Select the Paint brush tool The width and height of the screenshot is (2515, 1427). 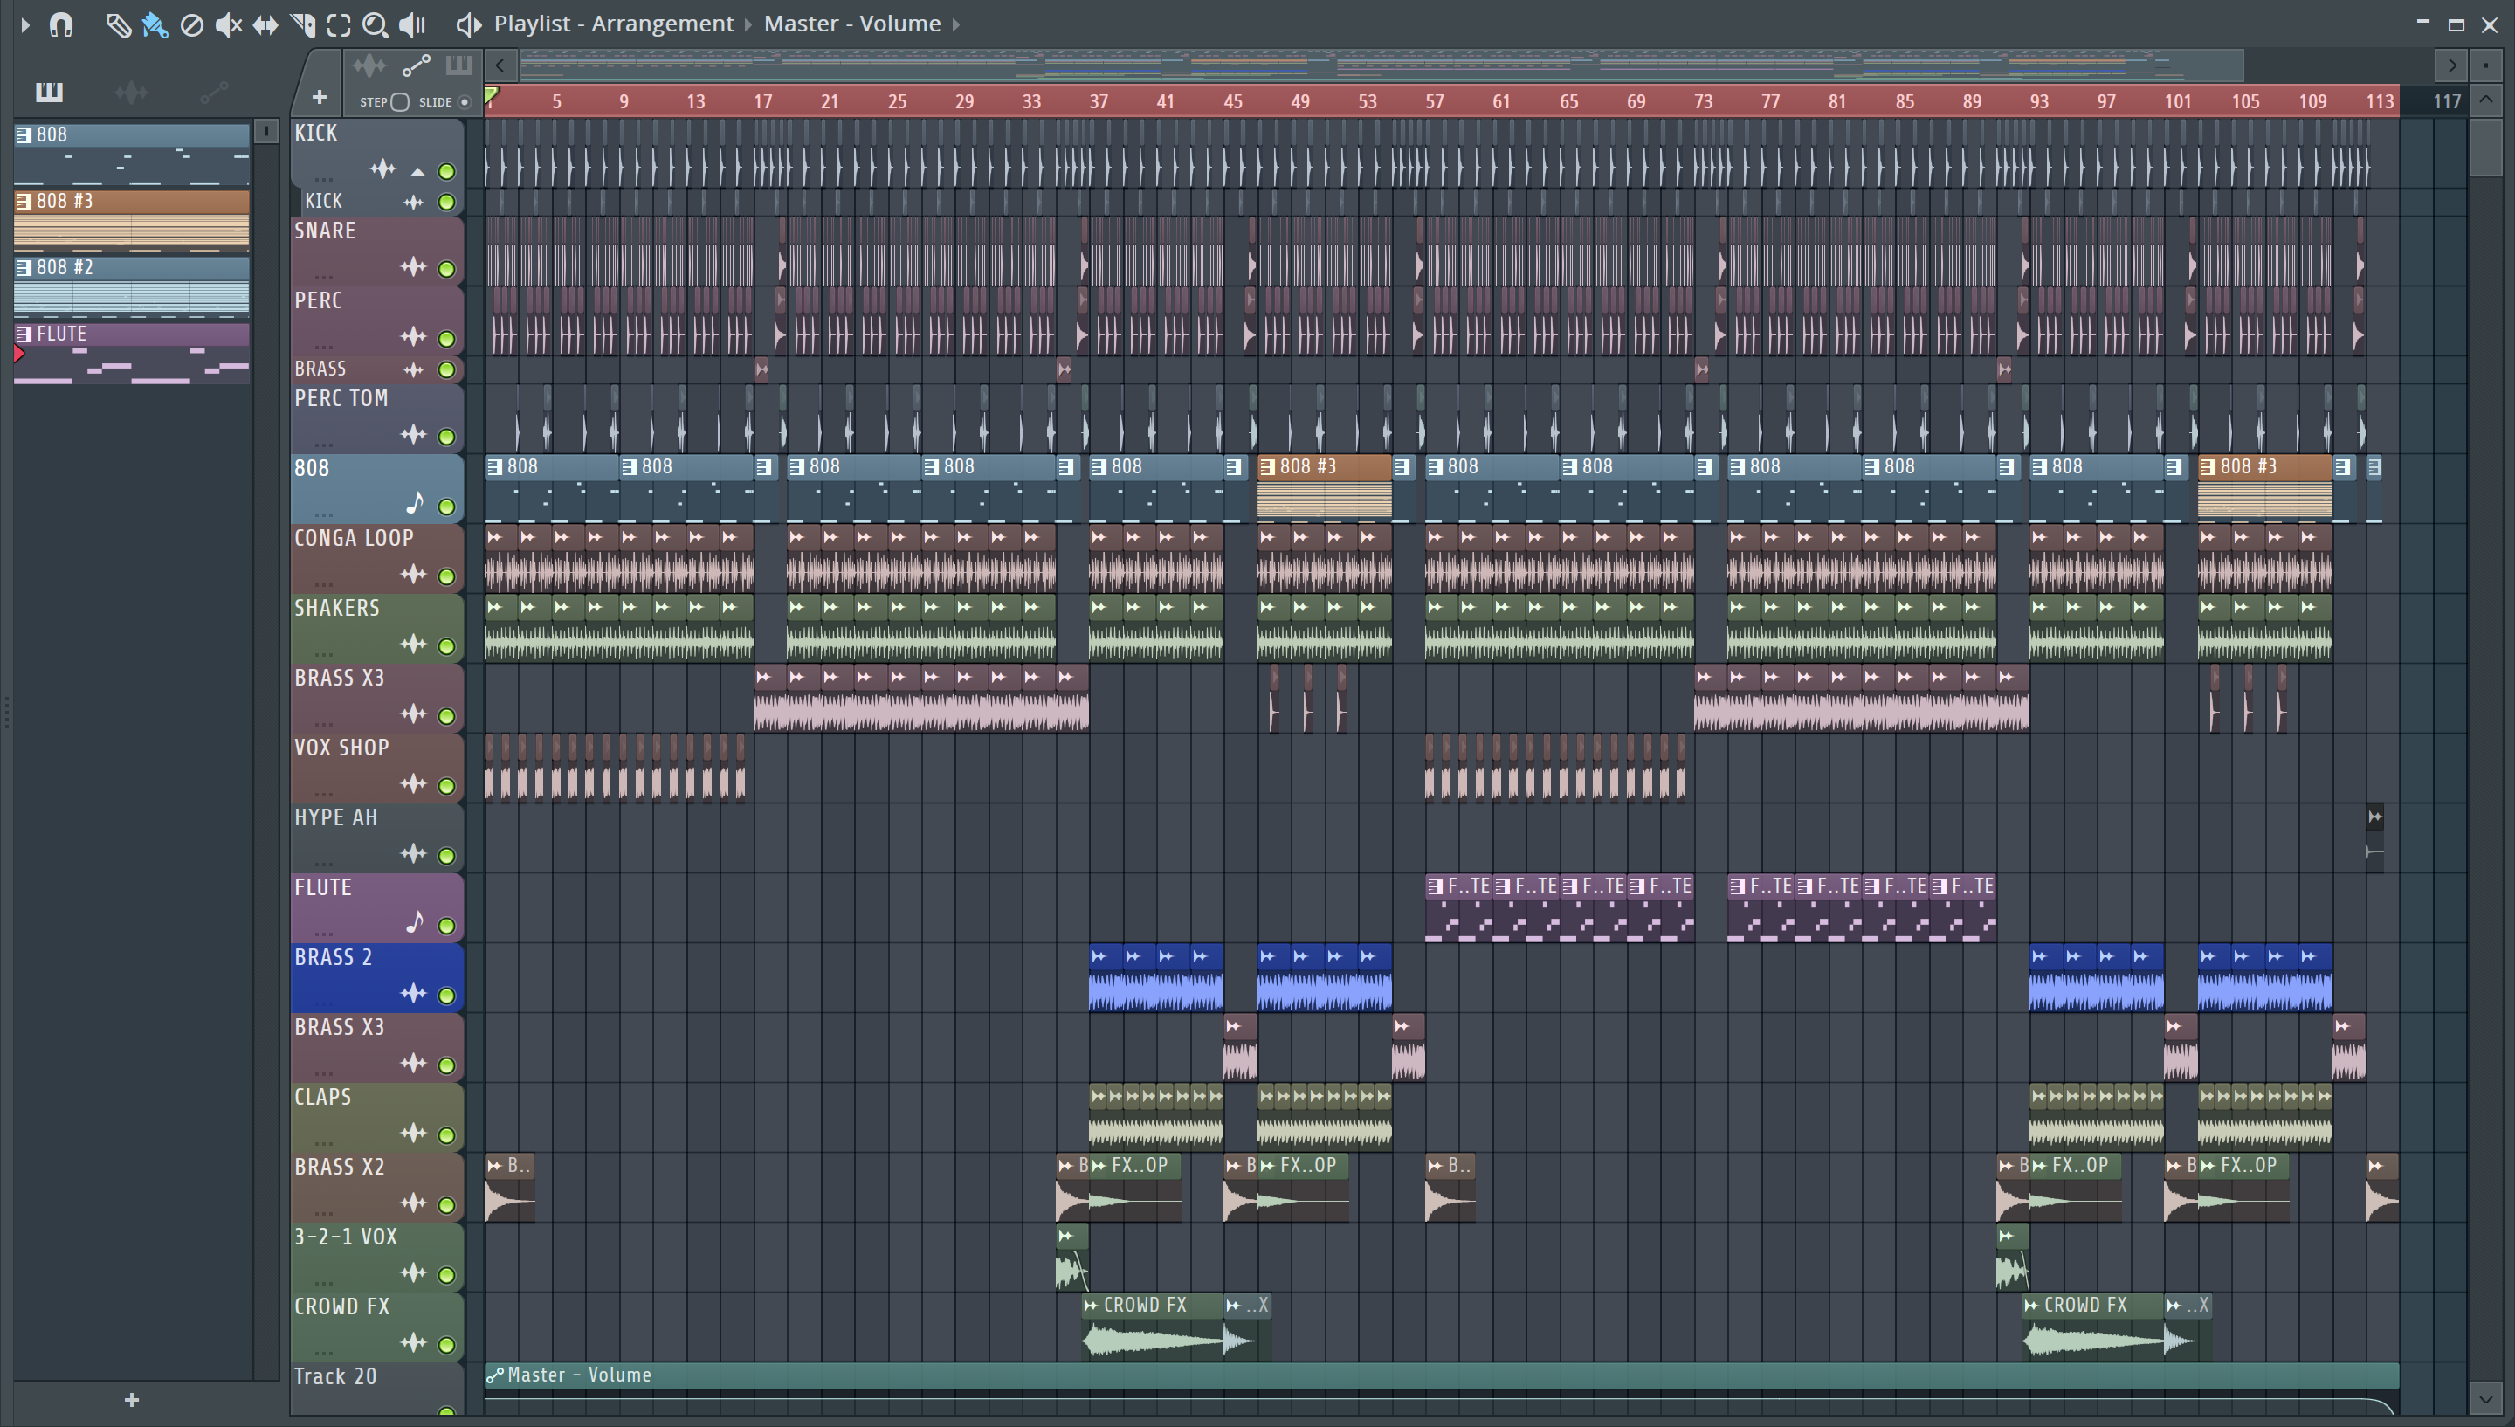click(155, 24)
